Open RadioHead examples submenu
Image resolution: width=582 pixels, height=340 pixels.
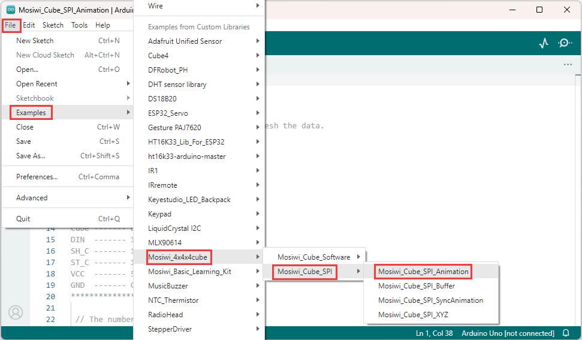point(200,315)
